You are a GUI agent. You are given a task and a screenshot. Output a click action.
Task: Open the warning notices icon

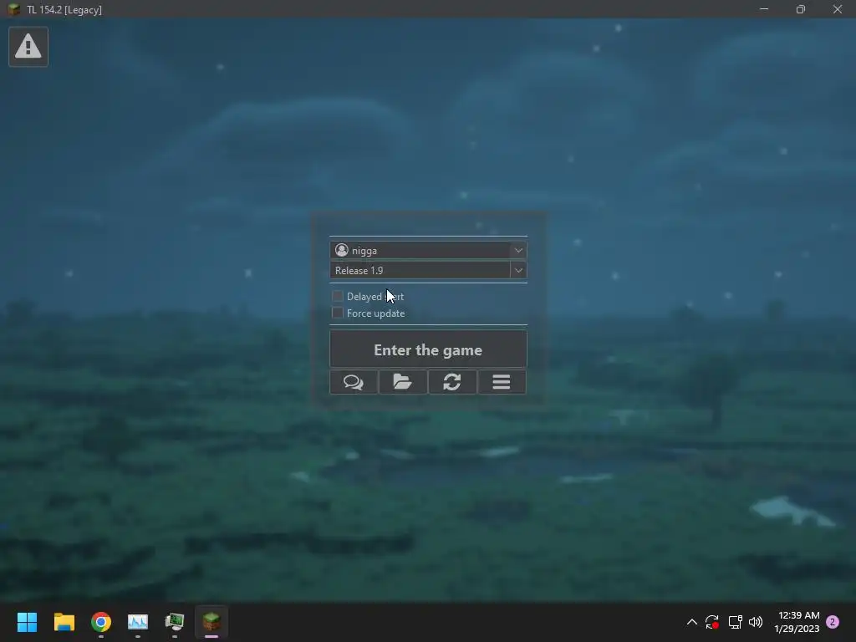click(28, 47)
